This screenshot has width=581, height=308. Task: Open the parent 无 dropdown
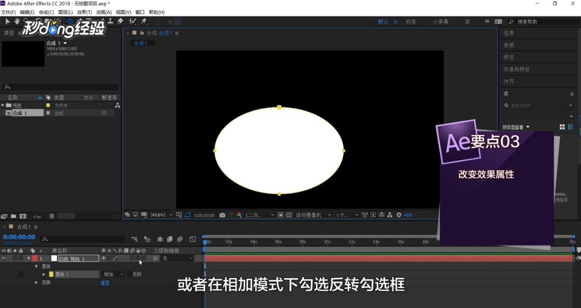[x=177, y=258]
